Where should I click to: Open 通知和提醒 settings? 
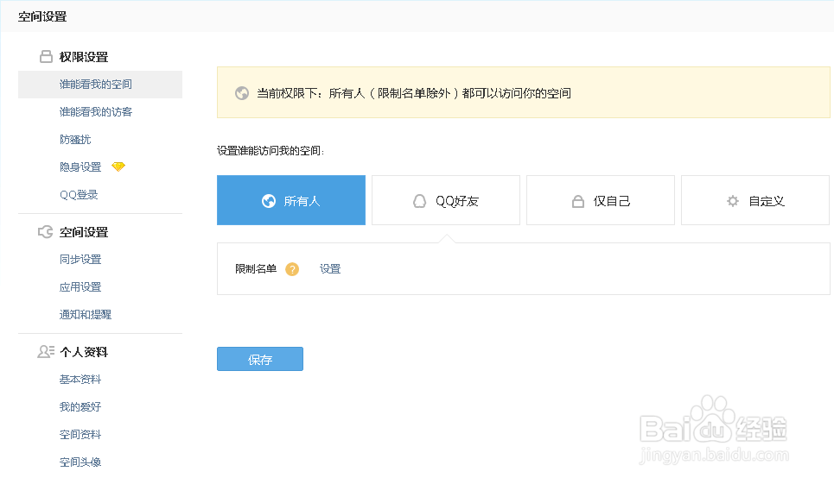coord(86,315)
